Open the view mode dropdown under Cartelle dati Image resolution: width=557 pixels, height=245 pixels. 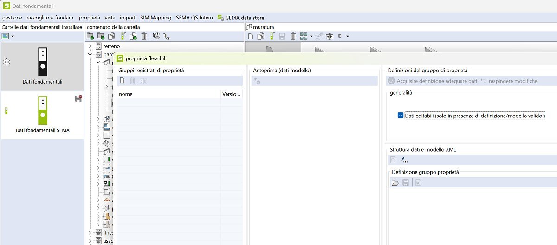click(x=13, y=36)
